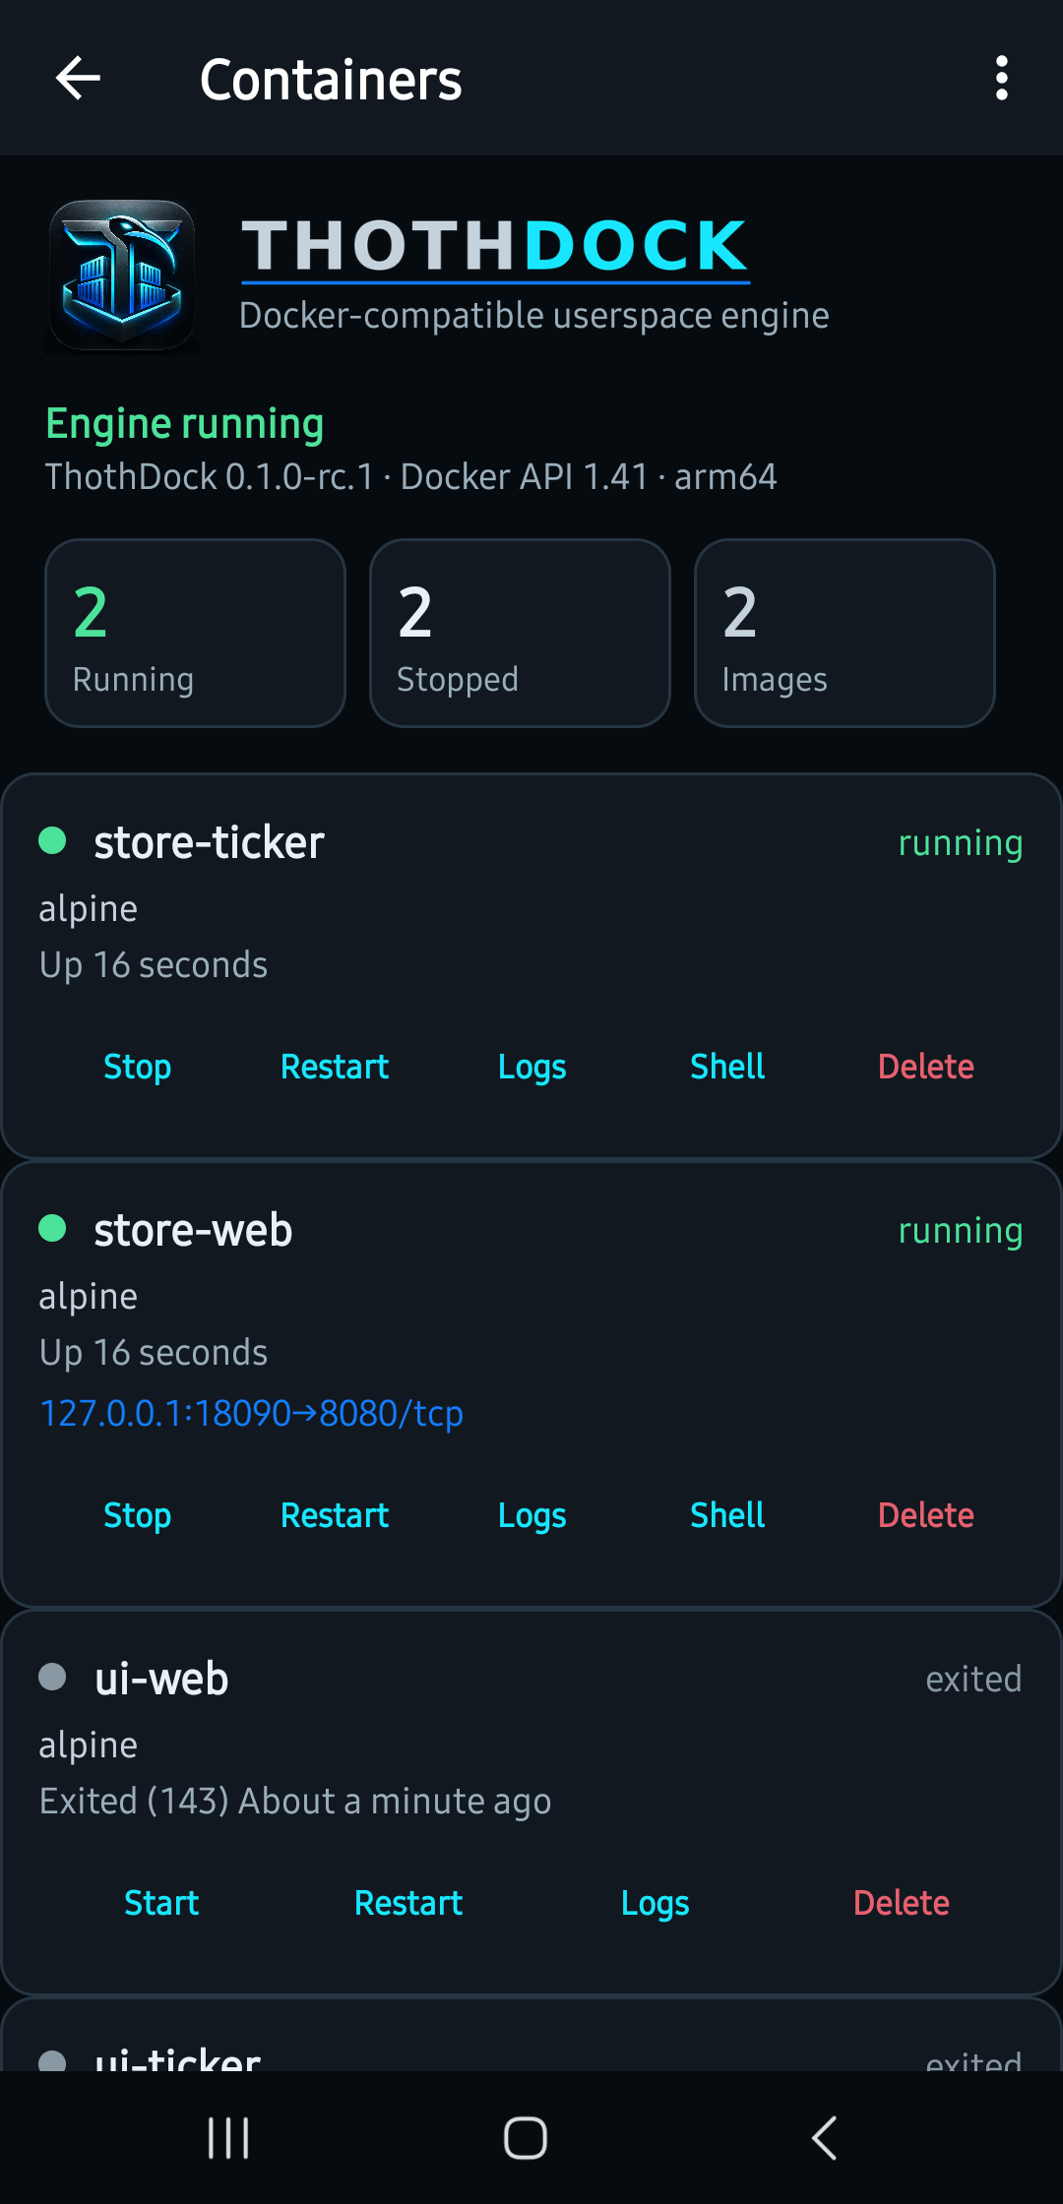Select the store-web container name
Image resolution: width=1063 pixels, height=2204 pixels.
coord(193,1230)
